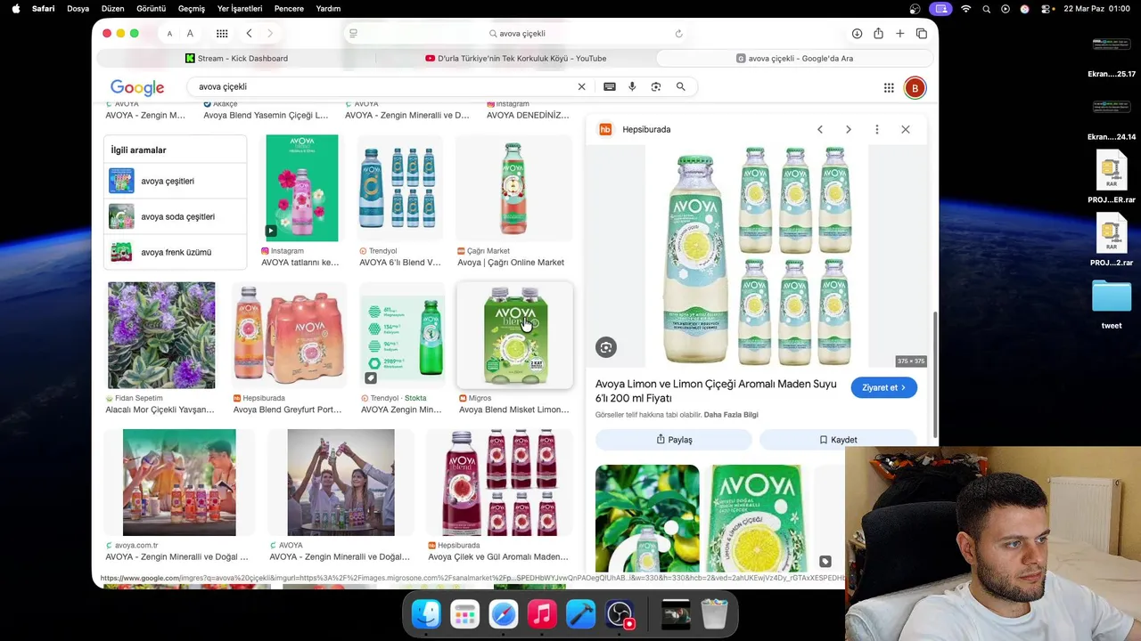
Task: Open Fidan Sepetim purple flower thumbnail
Action: click(161, 336)
